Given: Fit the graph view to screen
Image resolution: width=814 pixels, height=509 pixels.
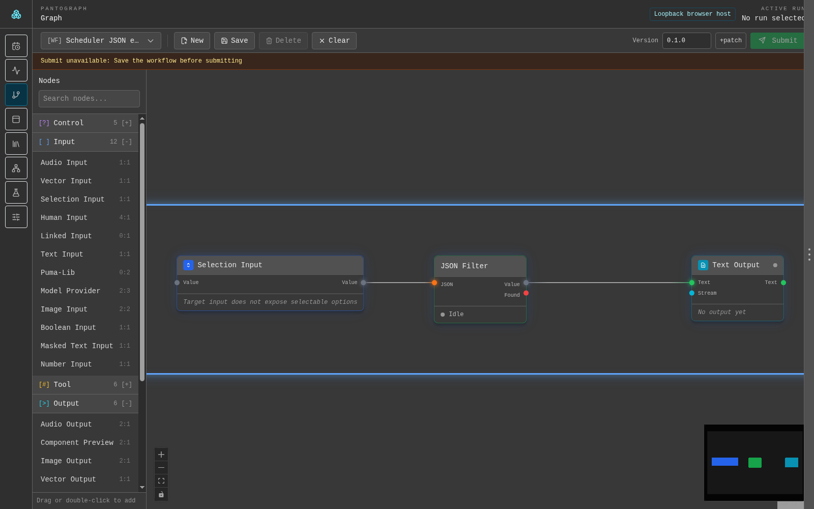Looking at the screenshot, I should (x=161, y=481).
